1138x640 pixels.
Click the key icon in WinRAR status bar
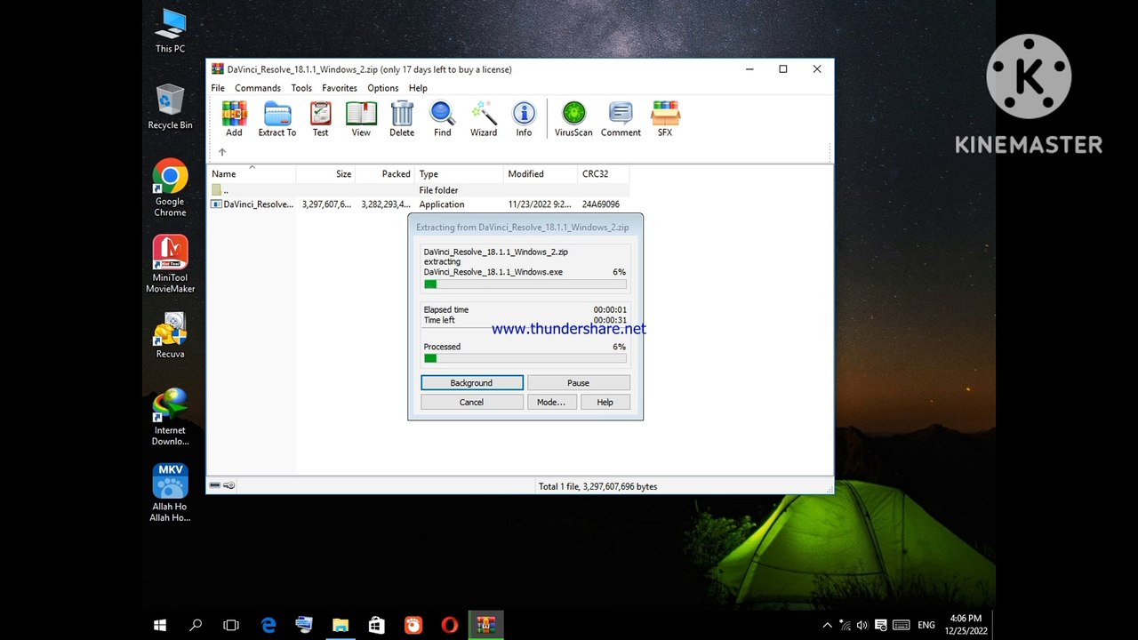[229, 485]
